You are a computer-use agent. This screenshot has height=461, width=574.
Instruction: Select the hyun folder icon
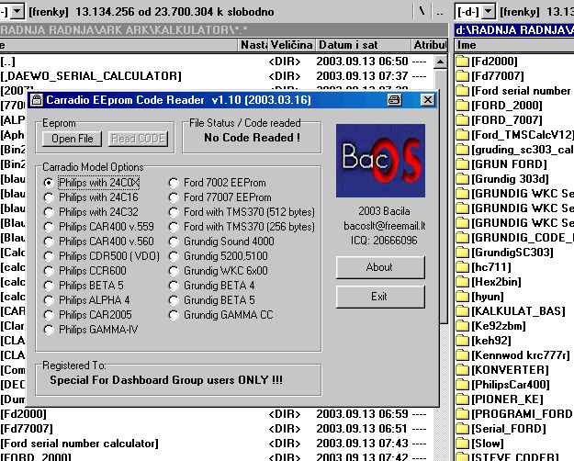pyautogui.click(x=463, y=297)
